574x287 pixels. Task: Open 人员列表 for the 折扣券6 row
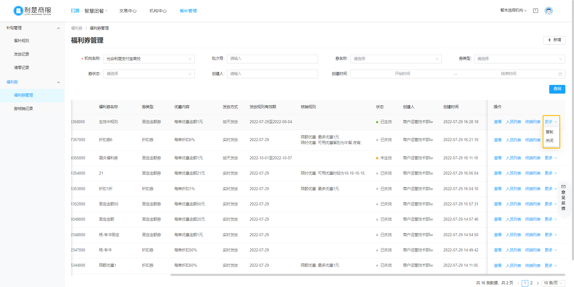tap(513, 140)
